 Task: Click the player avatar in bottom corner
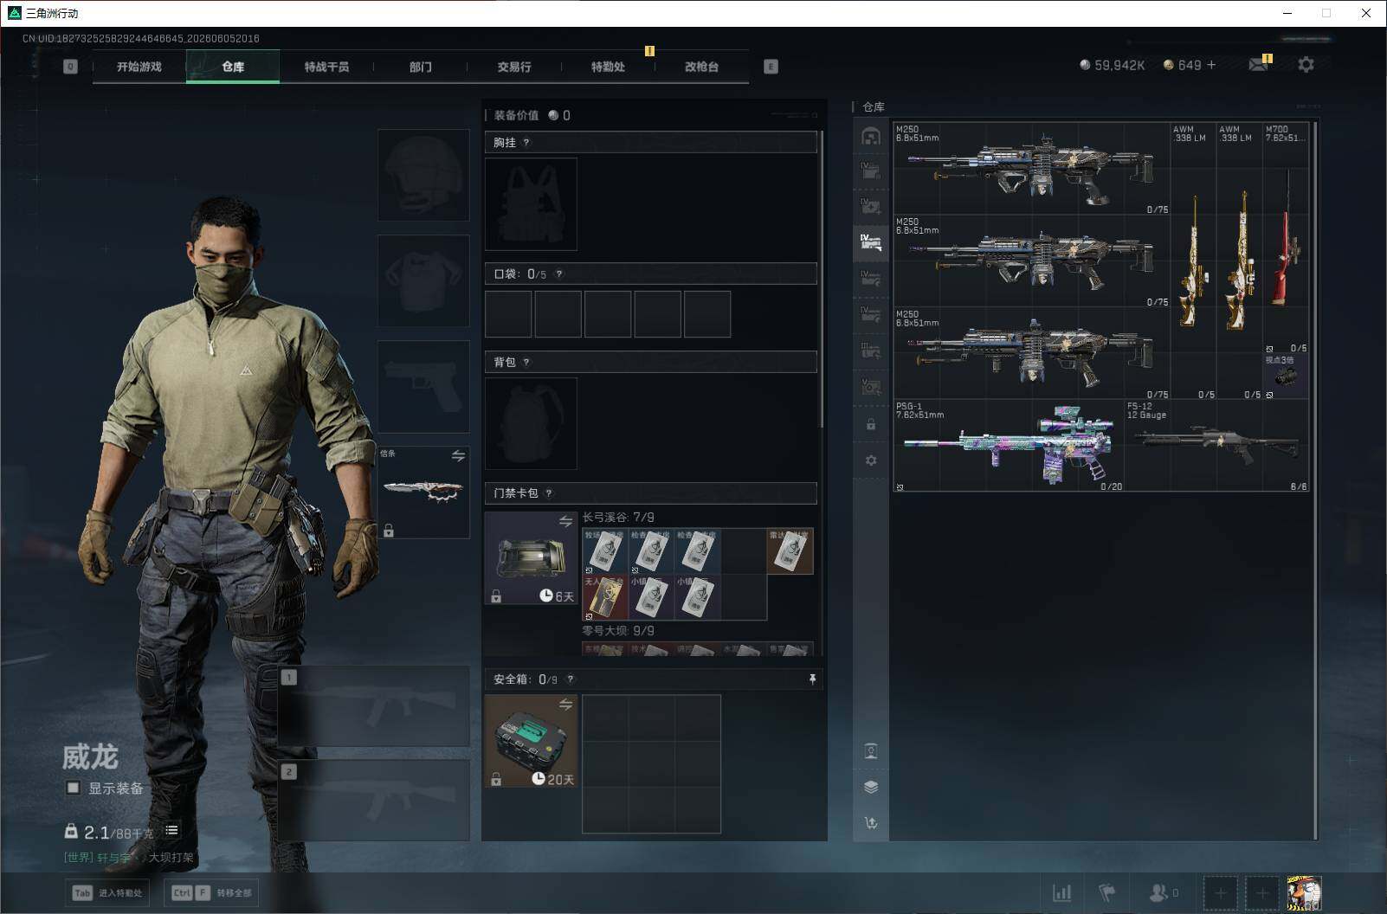(1304, 892)
